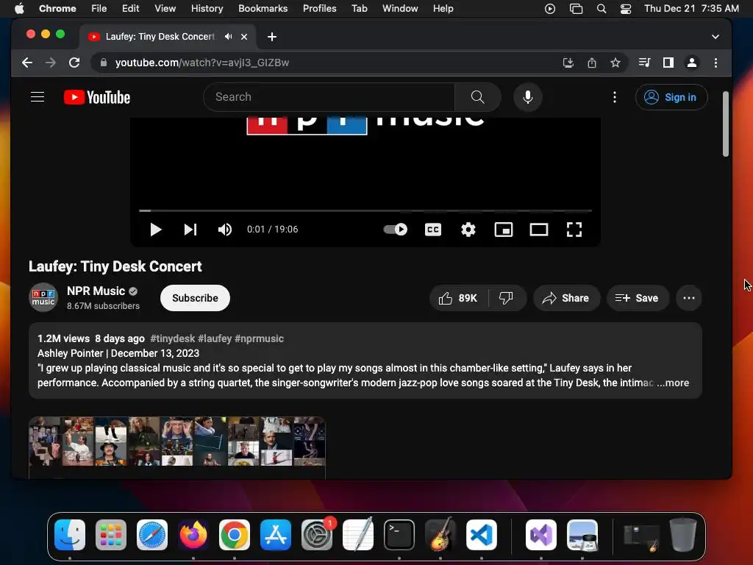Open the NPR Music channel avatar

click(43, 298)
